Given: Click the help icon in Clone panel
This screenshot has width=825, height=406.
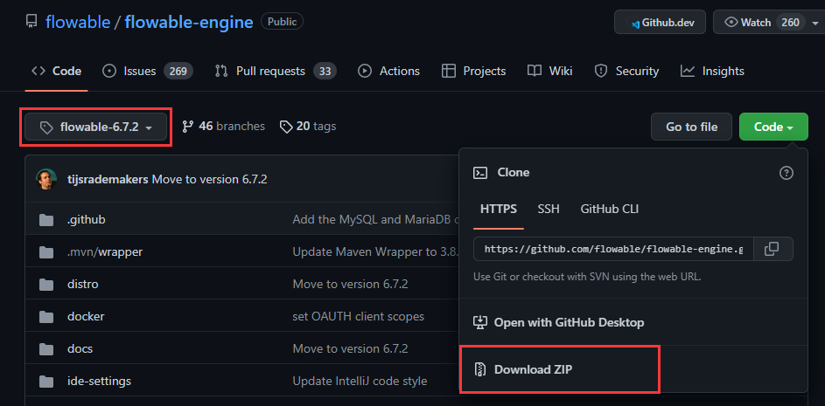Looking at the screenshot, I should [786, 173].
